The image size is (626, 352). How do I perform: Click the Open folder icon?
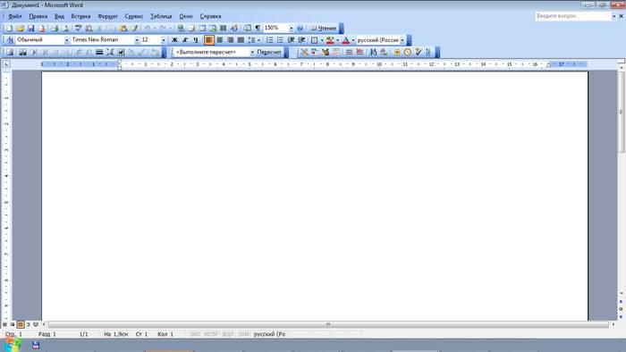click(20, 29)
